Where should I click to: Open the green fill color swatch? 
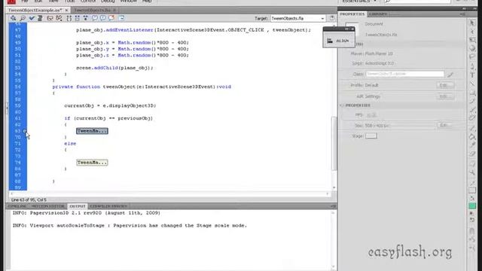[472, 206]
